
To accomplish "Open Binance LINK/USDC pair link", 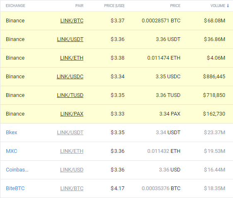I will tap(70, 77).
